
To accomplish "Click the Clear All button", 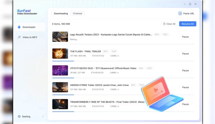I will 169,24.
